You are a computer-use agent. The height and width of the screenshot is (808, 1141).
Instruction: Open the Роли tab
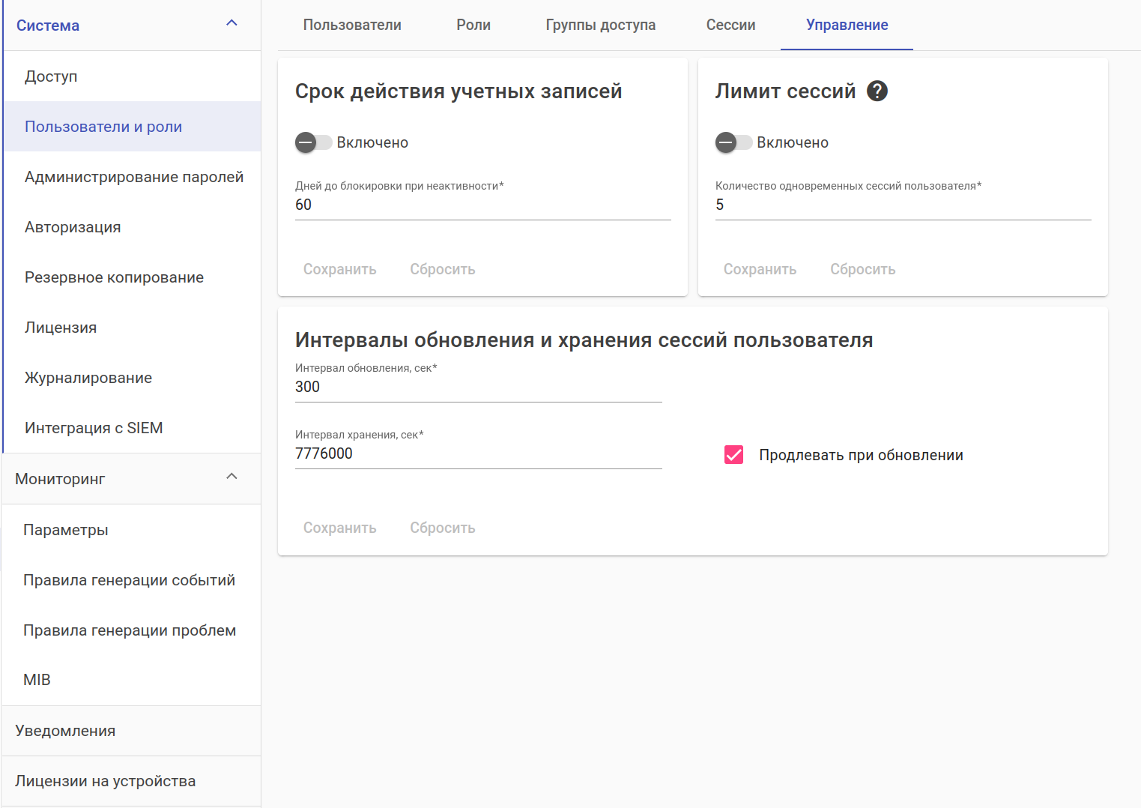tap(473, 25)
